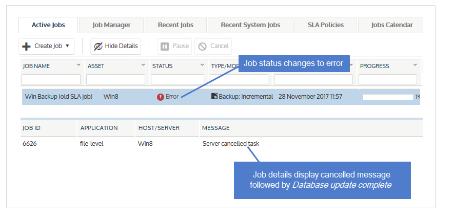Click the Type/Mode filter input field
453x222 pixels.
click(239, 79)
